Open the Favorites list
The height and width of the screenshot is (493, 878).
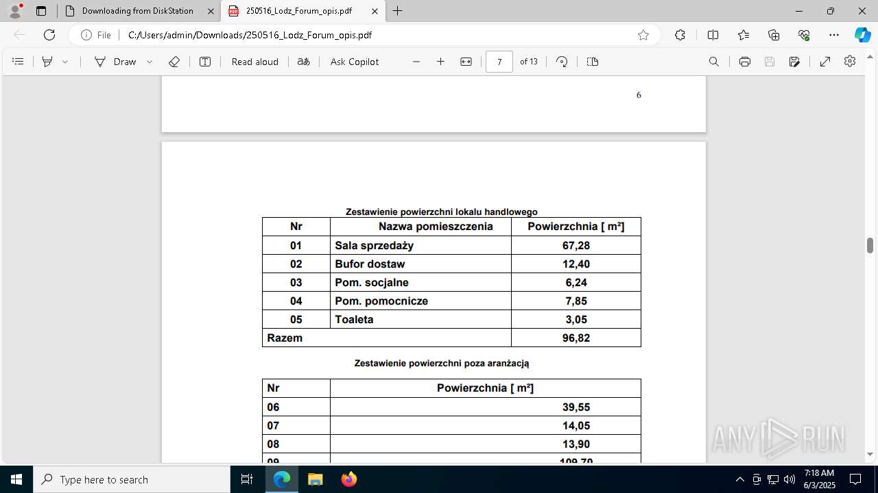tap(744, 35)
